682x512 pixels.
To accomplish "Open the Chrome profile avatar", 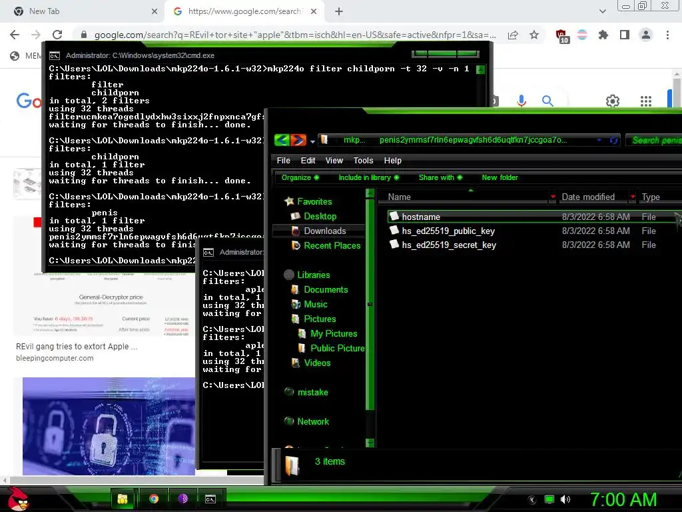I will tap(646, 35).
